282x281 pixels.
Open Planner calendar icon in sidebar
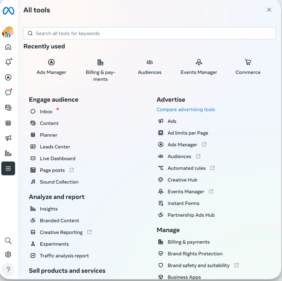coord(8,123)
